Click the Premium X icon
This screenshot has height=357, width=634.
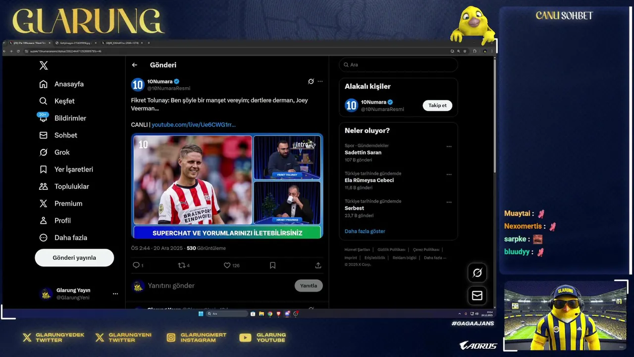[44, 203]
